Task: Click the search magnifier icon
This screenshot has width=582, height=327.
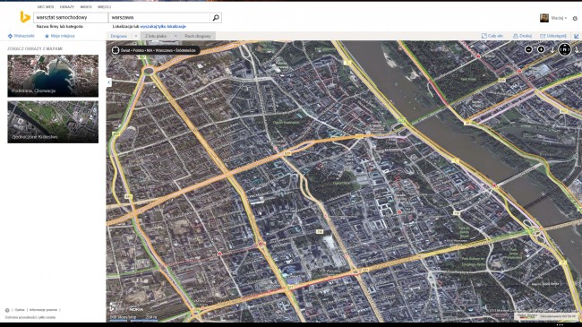Action: tap(216, 17)
